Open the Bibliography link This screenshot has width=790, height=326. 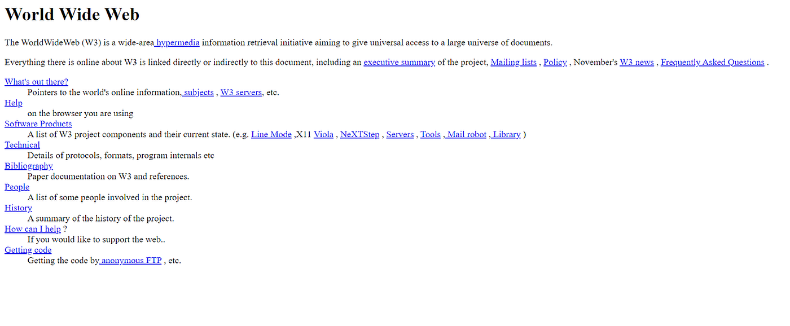[29, 166]
